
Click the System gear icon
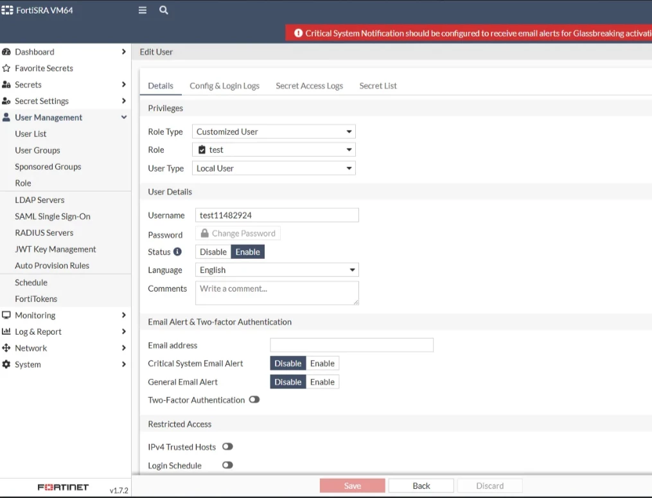6,364
